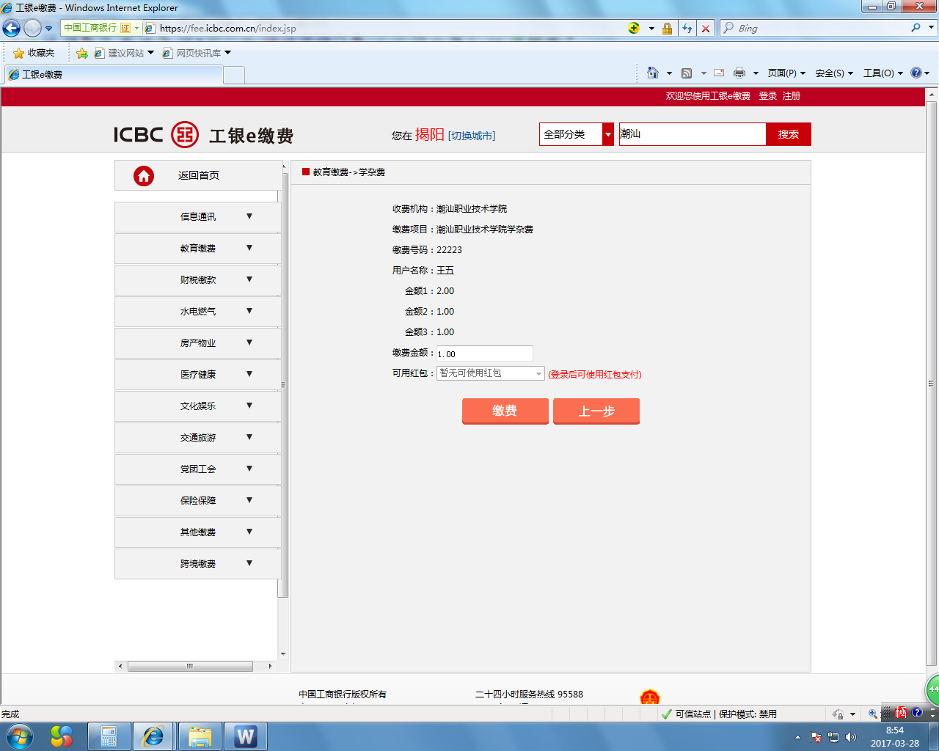
Task: Click the 缴费金额 amount input field
Action: [485, 353]
